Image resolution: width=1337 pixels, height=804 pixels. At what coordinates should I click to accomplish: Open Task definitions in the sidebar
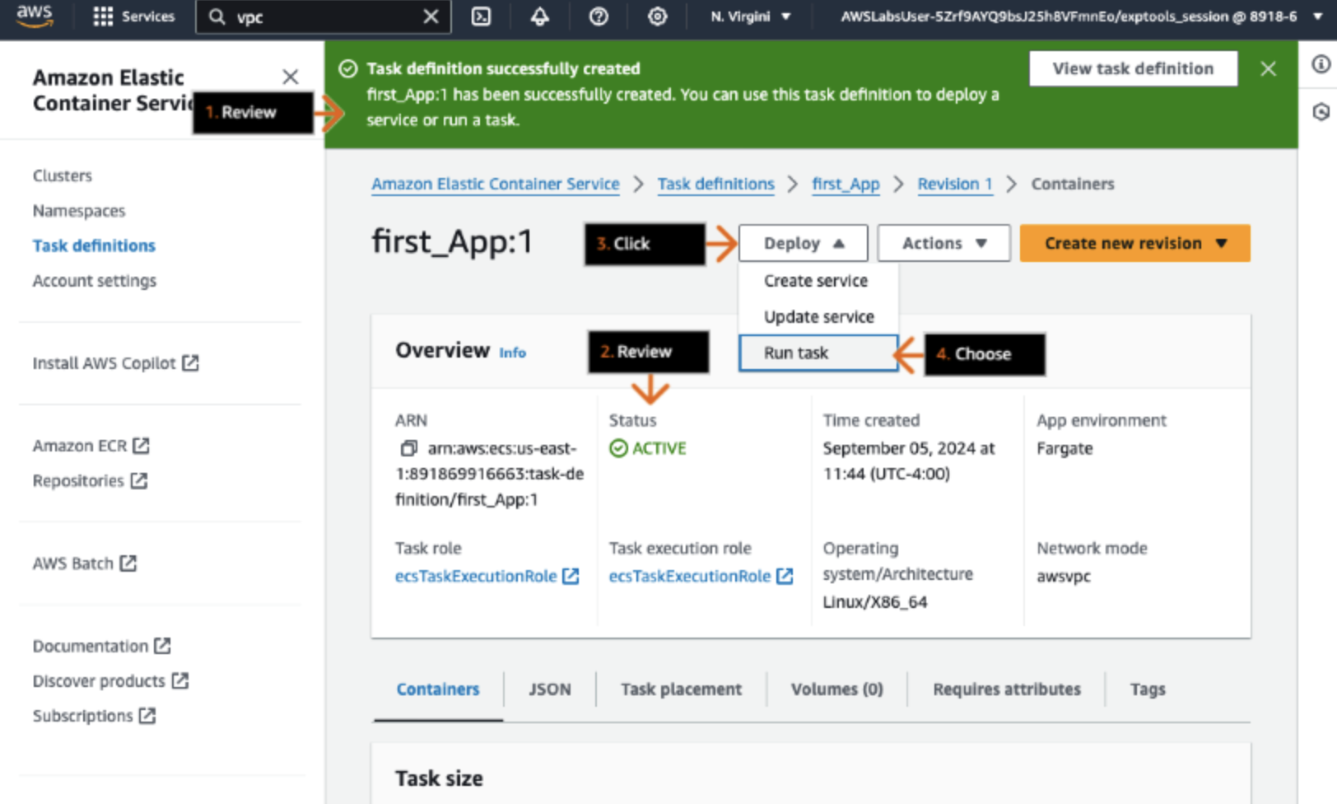[94, 245]
